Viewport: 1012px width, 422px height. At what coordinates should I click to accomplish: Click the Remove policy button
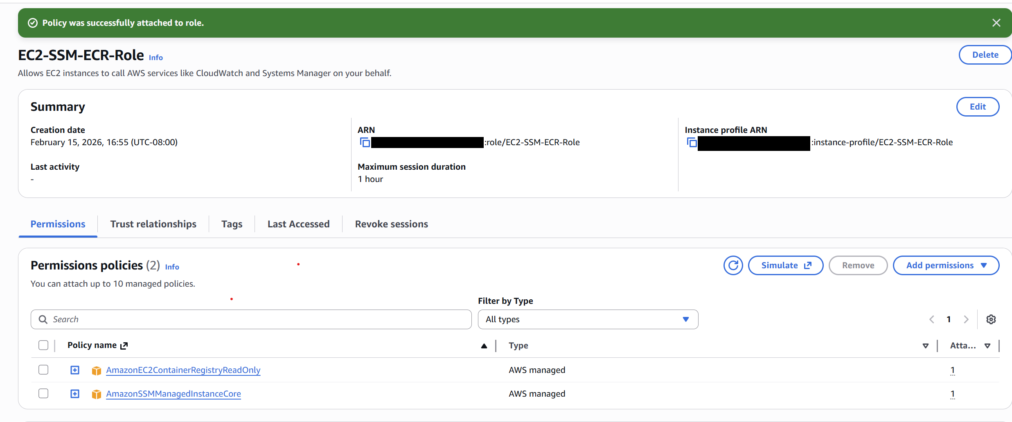coord(858,265)
